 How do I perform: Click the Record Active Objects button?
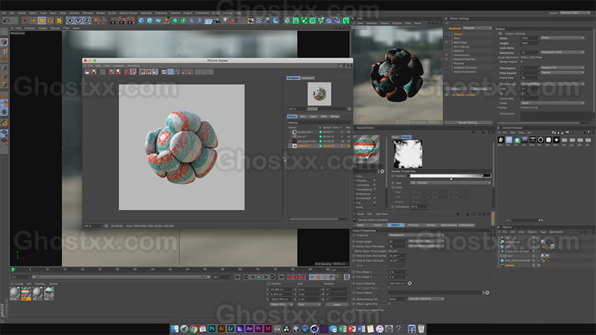[290, 277]
